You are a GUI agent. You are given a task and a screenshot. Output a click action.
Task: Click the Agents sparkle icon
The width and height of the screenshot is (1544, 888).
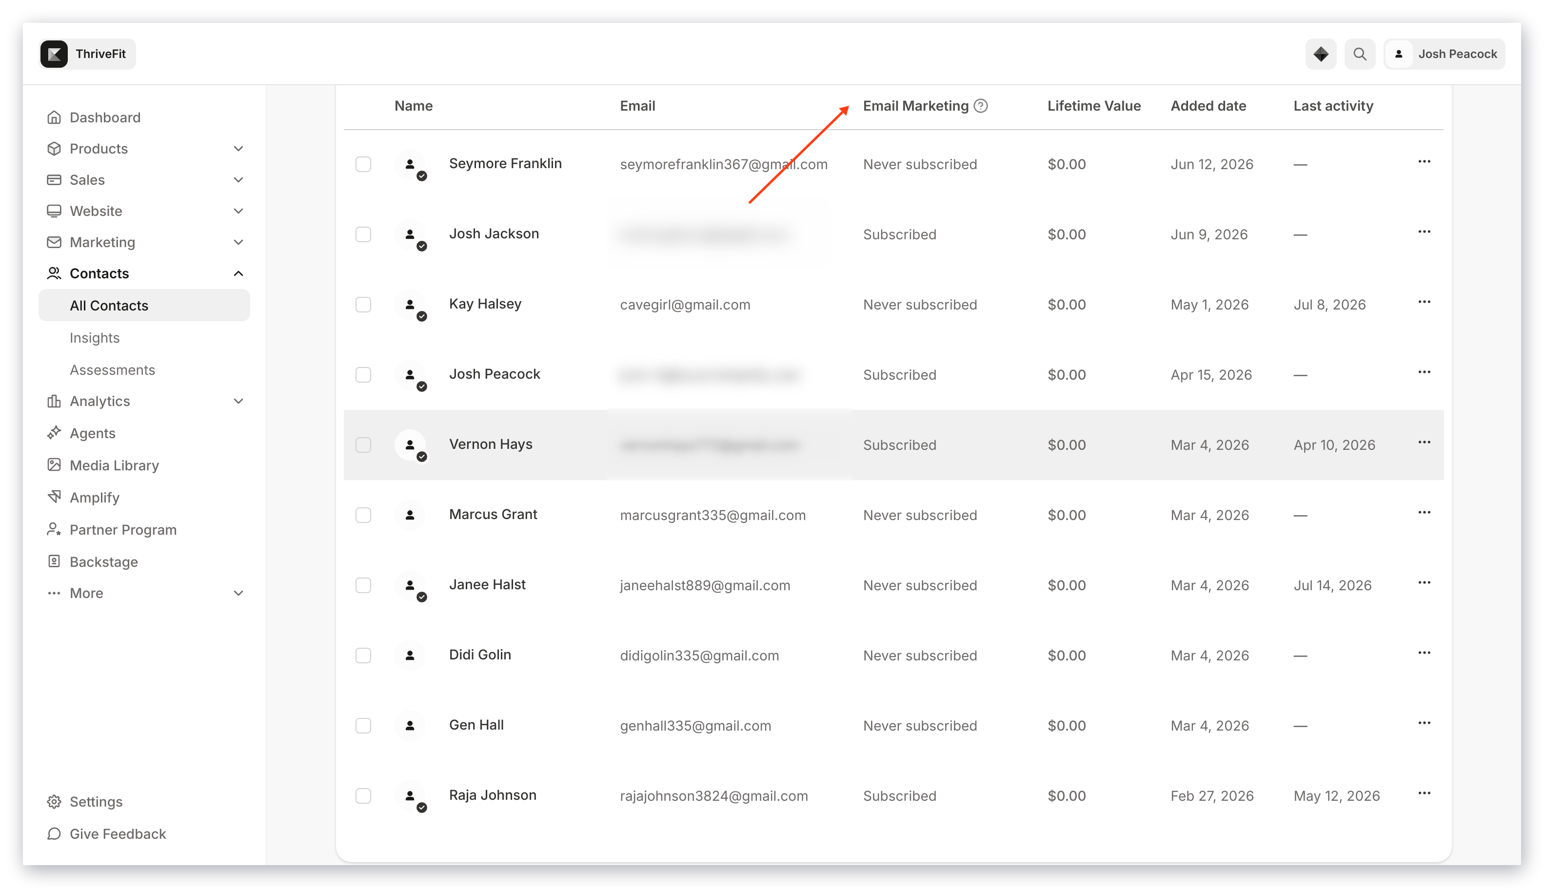tap(54, 432)
